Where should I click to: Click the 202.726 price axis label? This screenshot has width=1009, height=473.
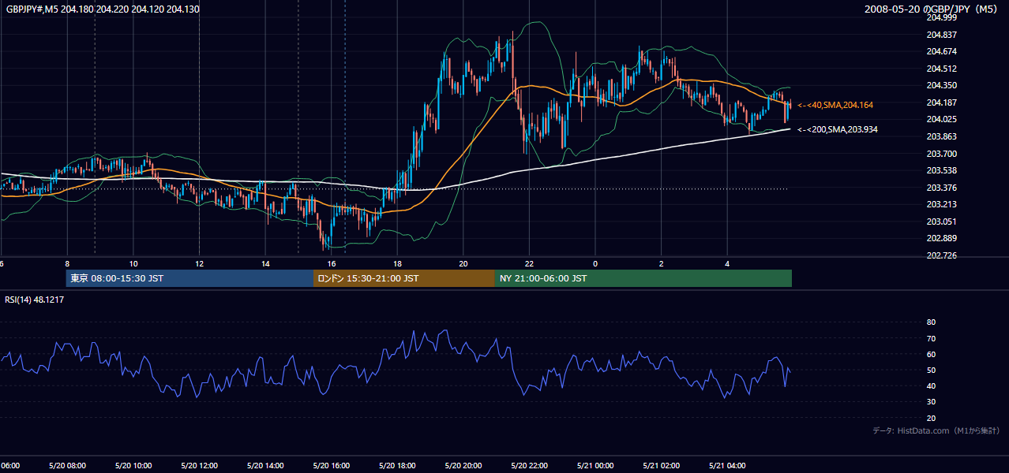point(941,255)
